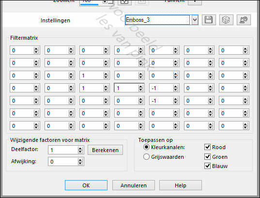The image size is (260, 198).
Task: Click the randomize parameters dice icon
Action: (226, 20)
